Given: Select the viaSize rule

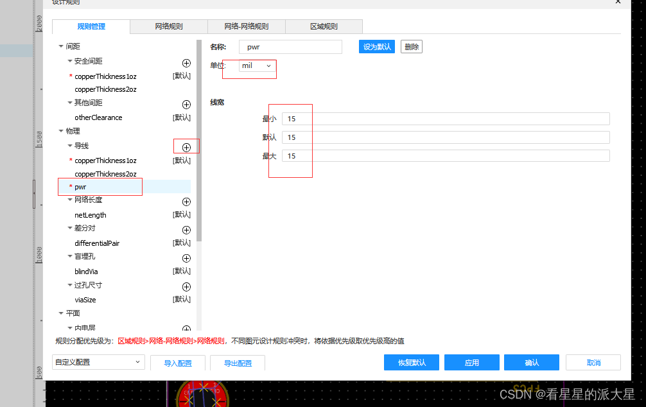Looking at the screenshot, I should [x=85, y=300].
